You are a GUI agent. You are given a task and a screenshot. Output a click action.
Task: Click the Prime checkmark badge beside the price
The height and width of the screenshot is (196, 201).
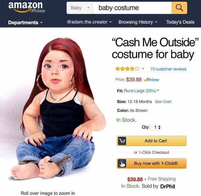tap(151, 80)
